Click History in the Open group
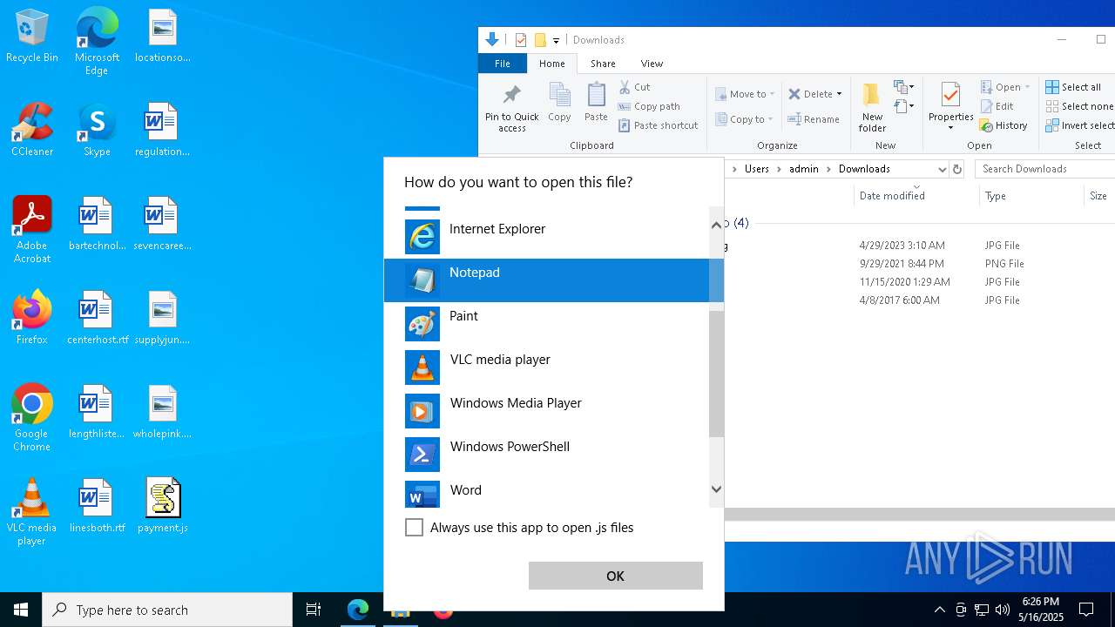Viewport: 1115px width, 627px height. coord(1004,125)
